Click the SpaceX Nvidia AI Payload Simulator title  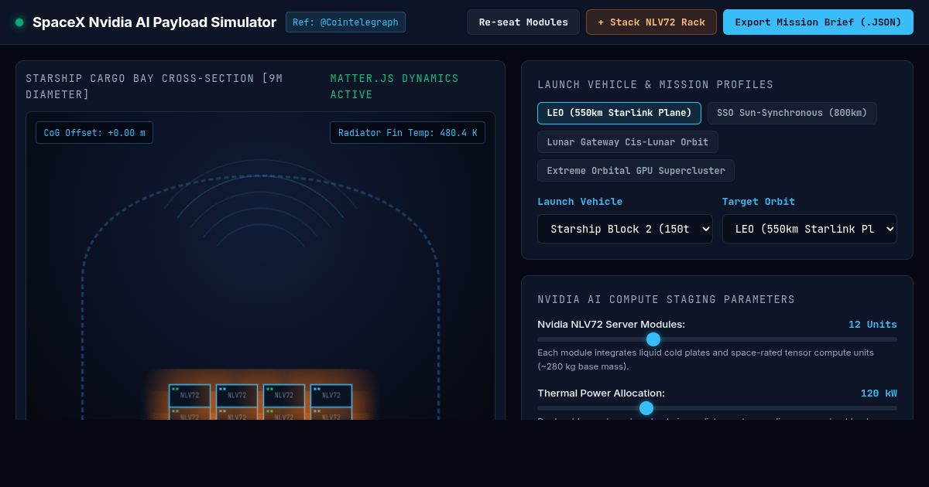pos(154,22)
